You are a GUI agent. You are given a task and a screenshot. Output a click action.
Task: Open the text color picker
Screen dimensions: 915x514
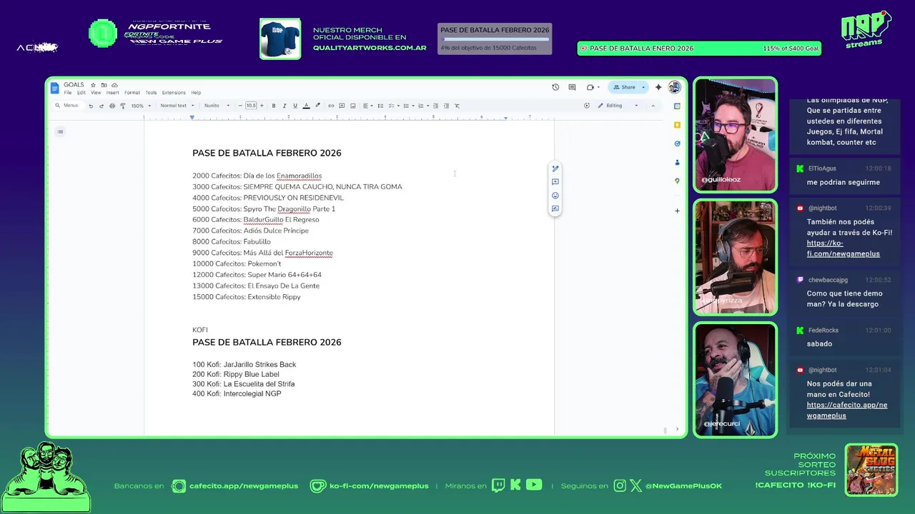click(x=306, y=106)
